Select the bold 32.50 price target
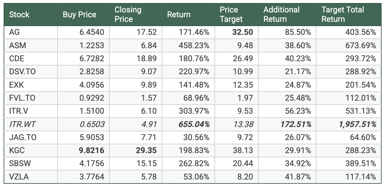This screenshot has width=384, height=188. click(x=242, y=32)
